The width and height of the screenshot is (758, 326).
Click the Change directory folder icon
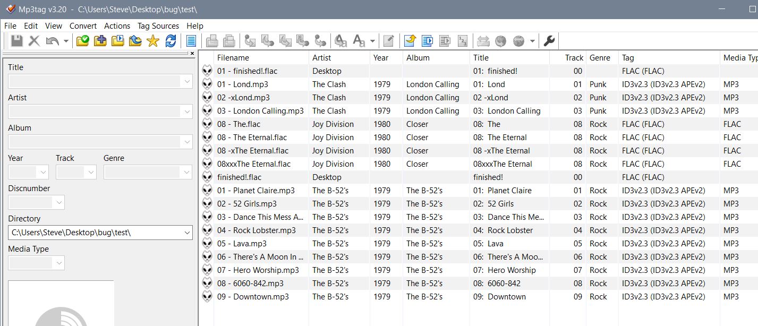[x=82, y=41]
